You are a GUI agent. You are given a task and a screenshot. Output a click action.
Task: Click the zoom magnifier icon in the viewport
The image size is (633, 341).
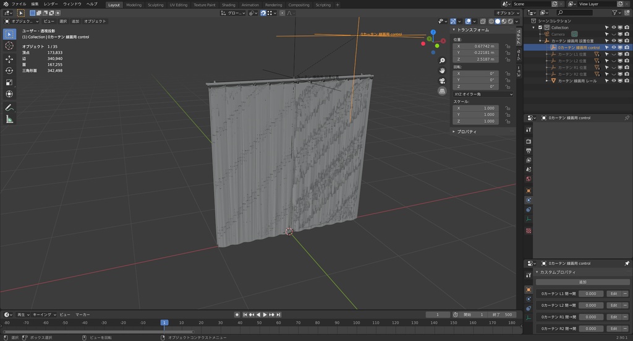pos(442,61)
